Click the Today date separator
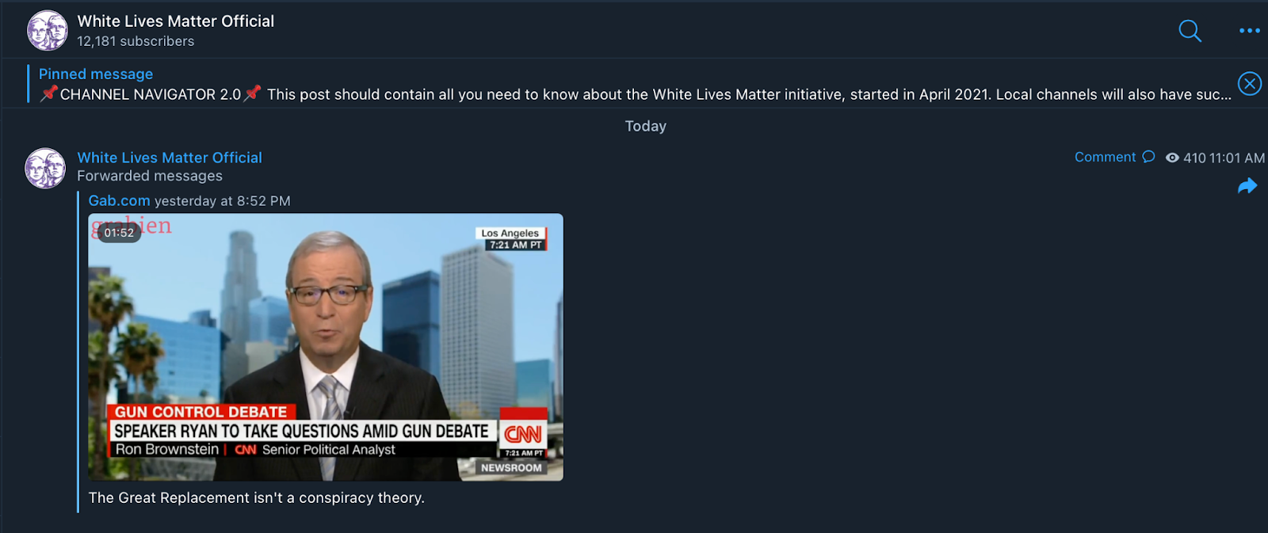This screenshot has height=533, width=1268. point(645,126)
